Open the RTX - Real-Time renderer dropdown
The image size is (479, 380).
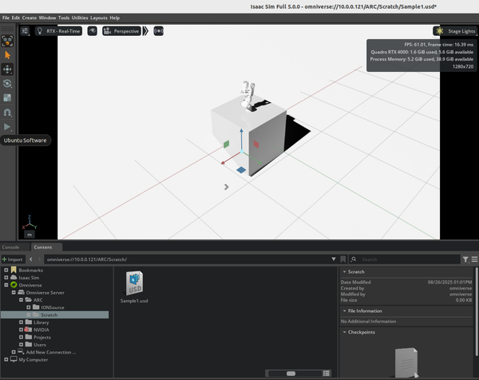(60, 31)
